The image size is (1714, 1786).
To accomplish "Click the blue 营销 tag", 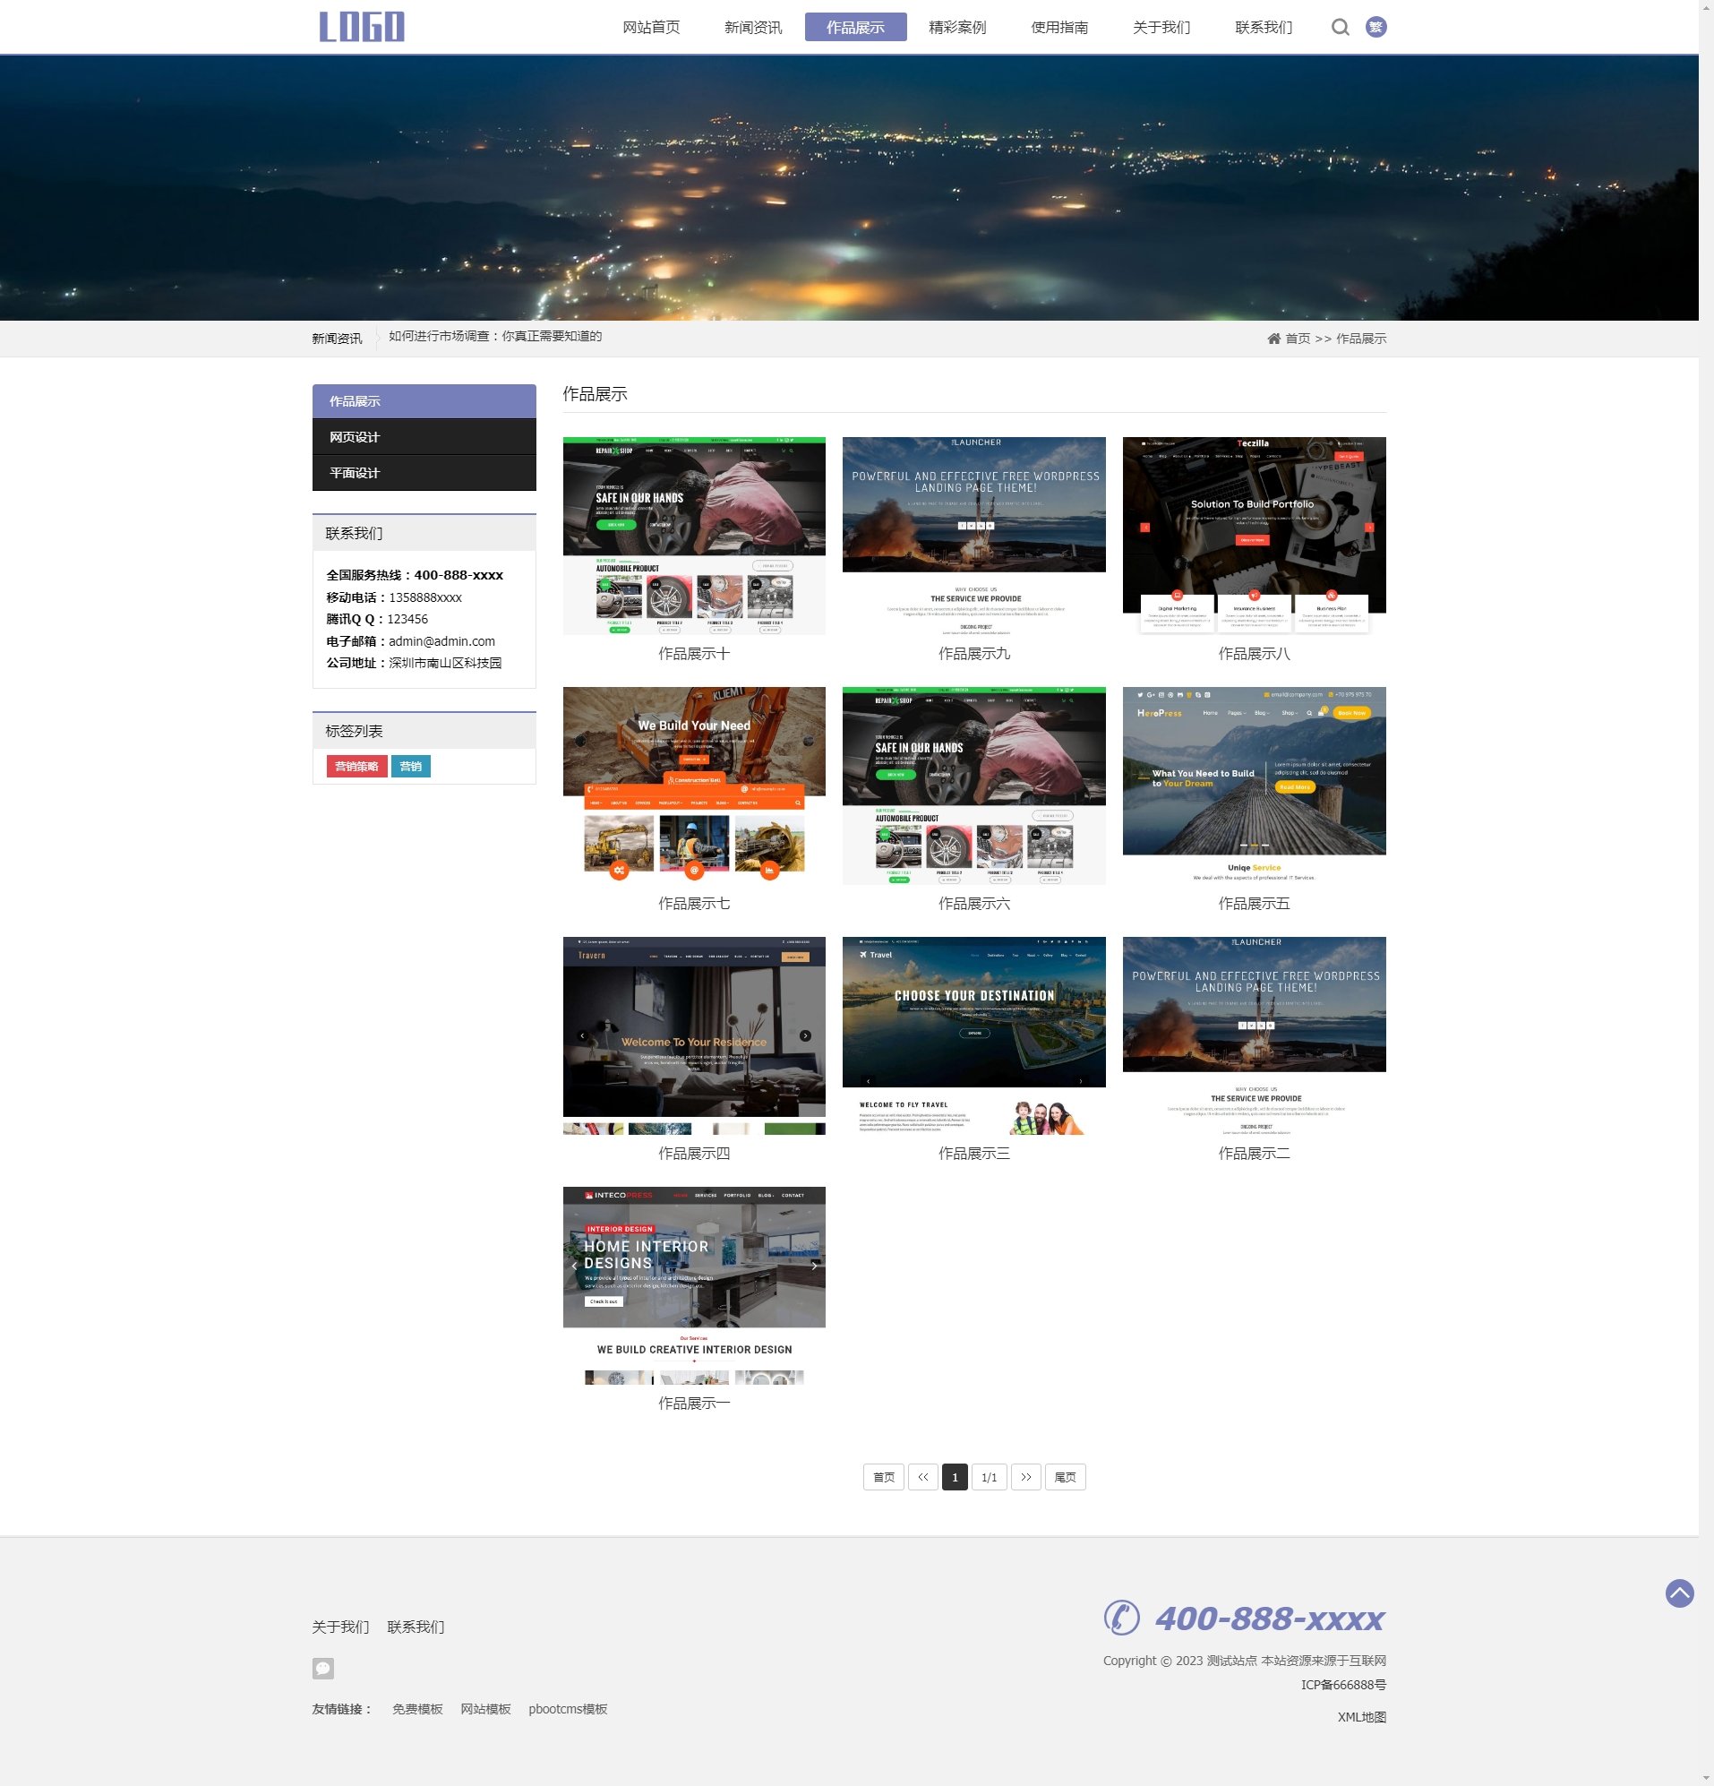I will (410, 767).
